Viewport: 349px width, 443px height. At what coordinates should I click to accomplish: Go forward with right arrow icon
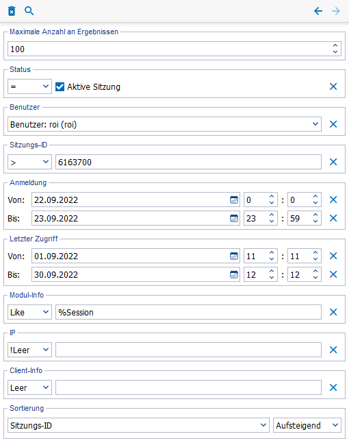(x=336, y=11)
